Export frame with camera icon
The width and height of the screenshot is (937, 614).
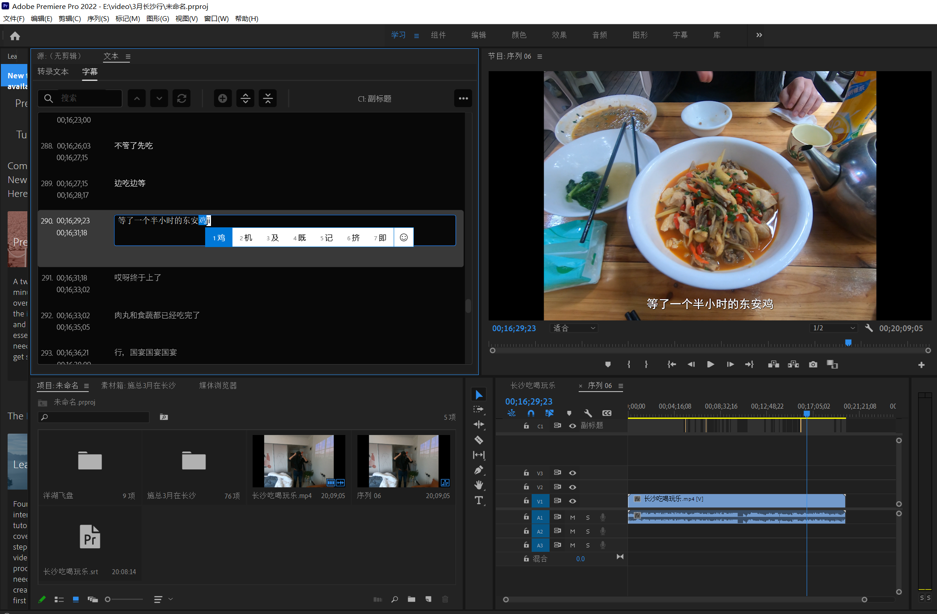pos(813,365)
